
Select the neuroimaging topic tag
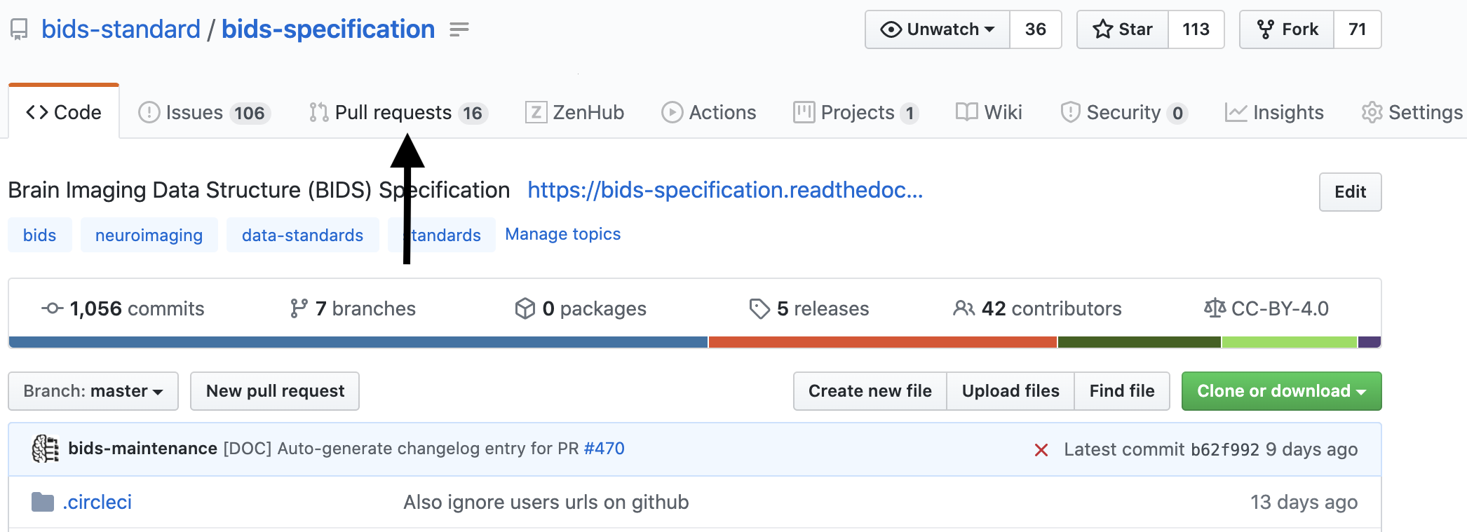point(149,236)
